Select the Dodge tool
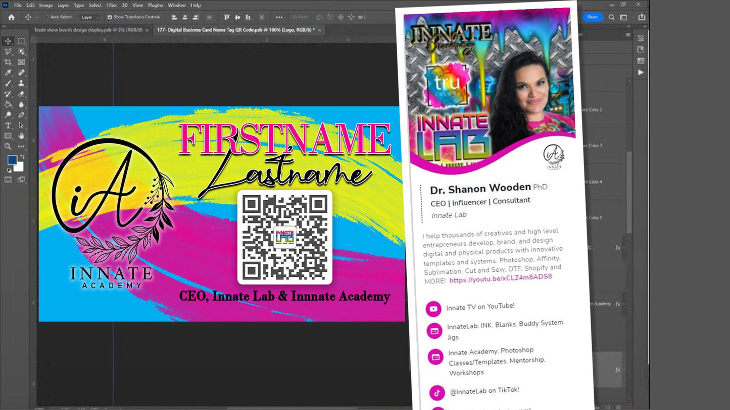730x410 pixels. (x=8, y=115)
